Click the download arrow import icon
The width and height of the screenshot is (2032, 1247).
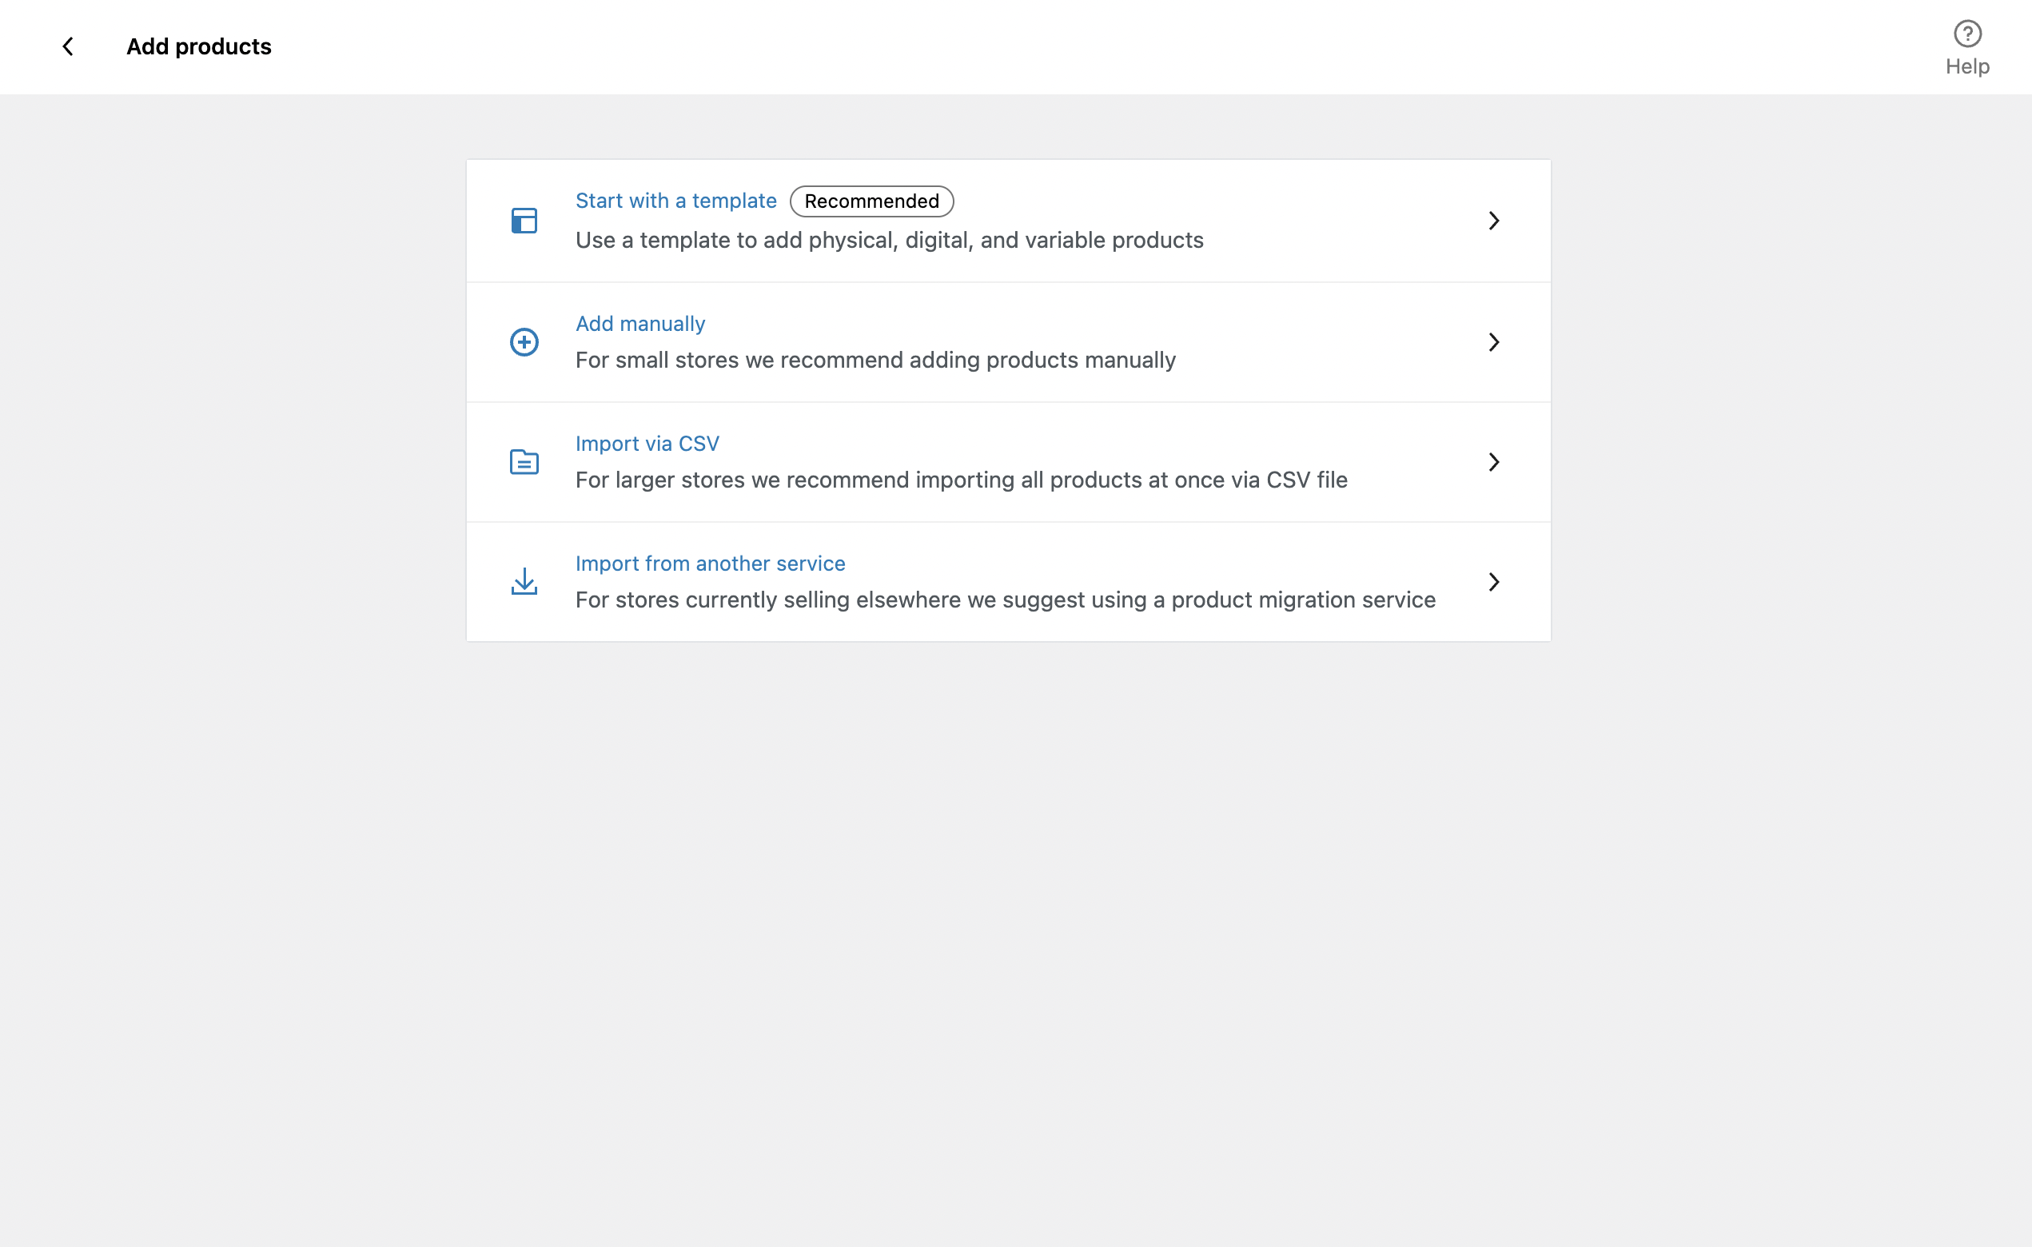point(524,581)
